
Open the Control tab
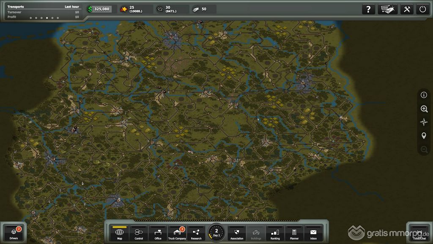[x=139, y=233]
